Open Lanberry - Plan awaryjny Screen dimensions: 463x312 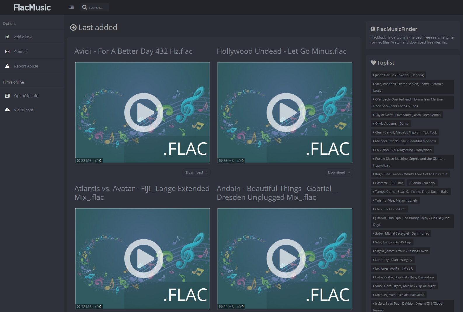coord(393,260)
